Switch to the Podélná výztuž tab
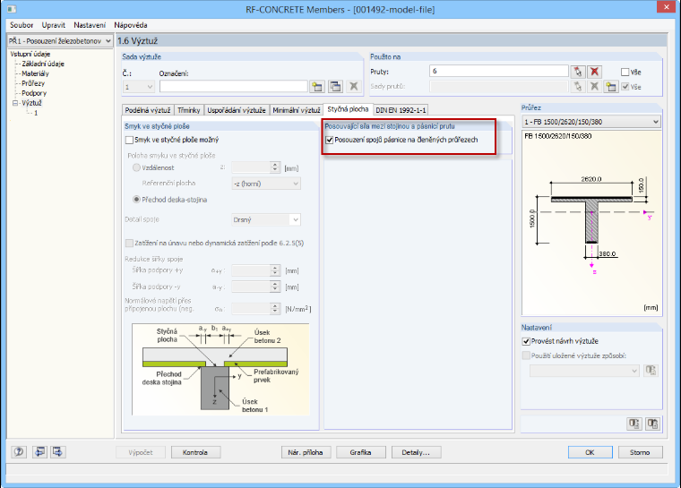This screenshot has width=681, height=488. pos(148,110)
